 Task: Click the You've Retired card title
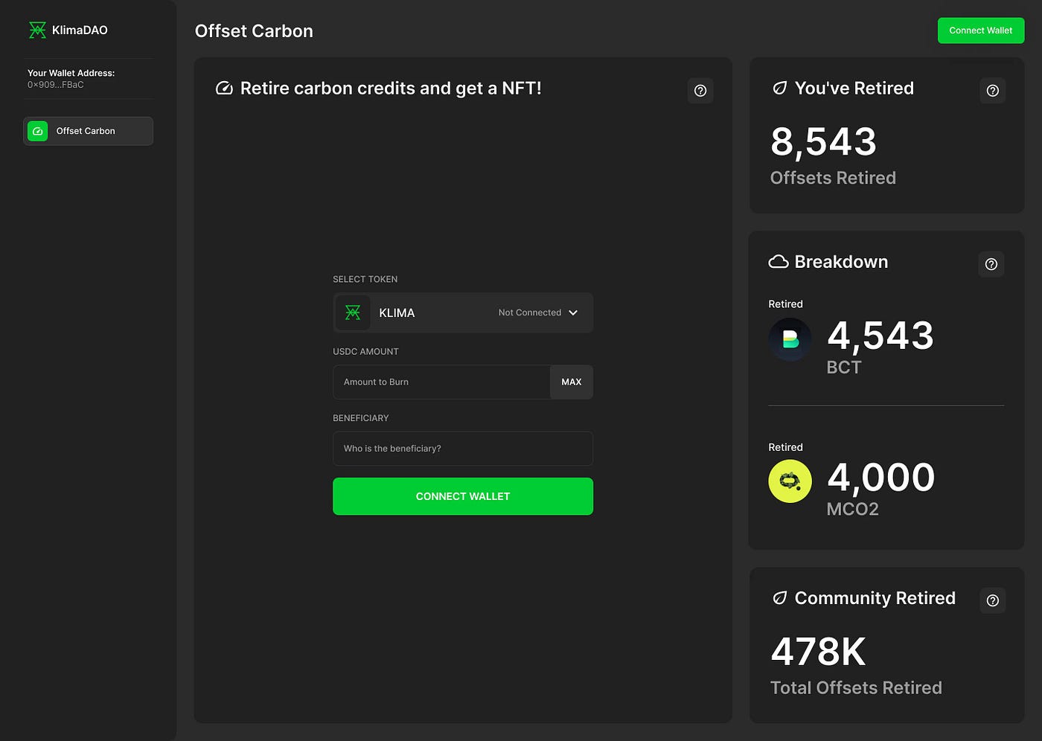(854, 89)
